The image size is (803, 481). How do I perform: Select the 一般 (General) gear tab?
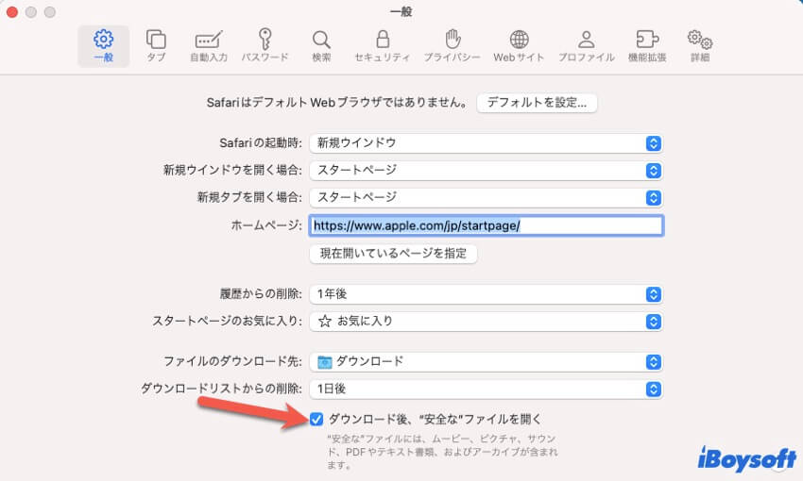click(104, 46)
